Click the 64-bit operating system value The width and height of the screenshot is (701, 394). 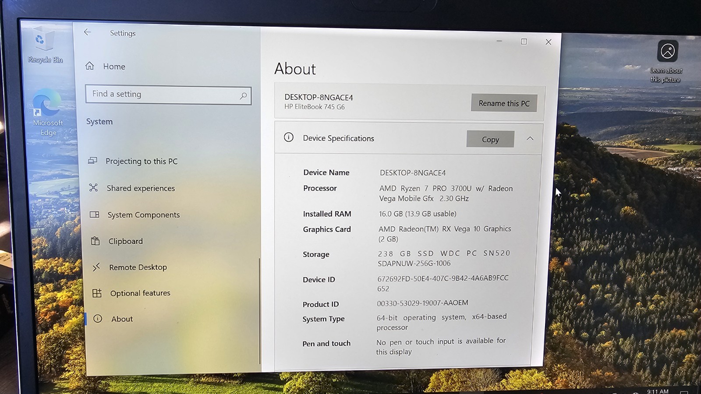tap(442, 322)
